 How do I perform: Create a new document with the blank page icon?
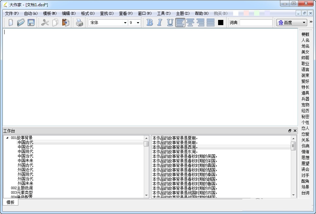click(11, 23)
